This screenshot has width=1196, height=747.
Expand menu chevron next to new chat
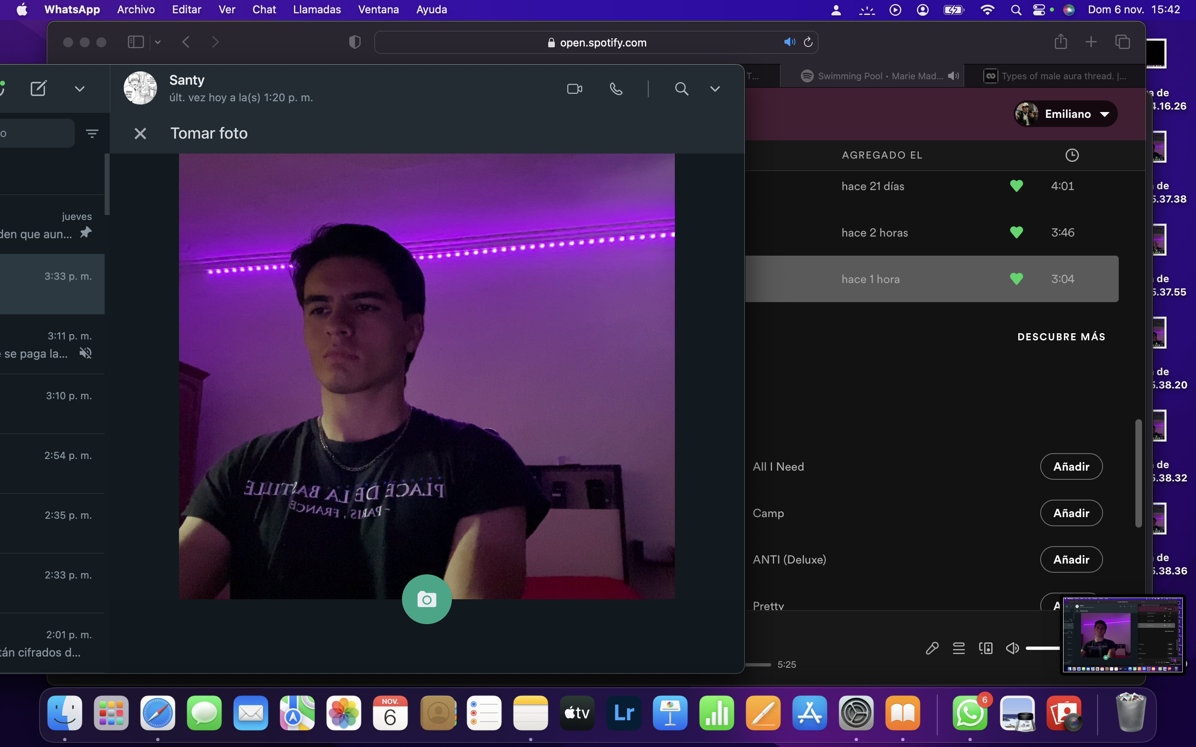80,89
